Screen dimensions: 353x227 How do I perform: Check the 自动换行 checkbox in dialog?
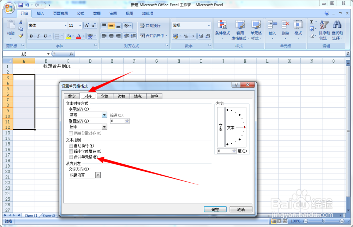point(71,146)
